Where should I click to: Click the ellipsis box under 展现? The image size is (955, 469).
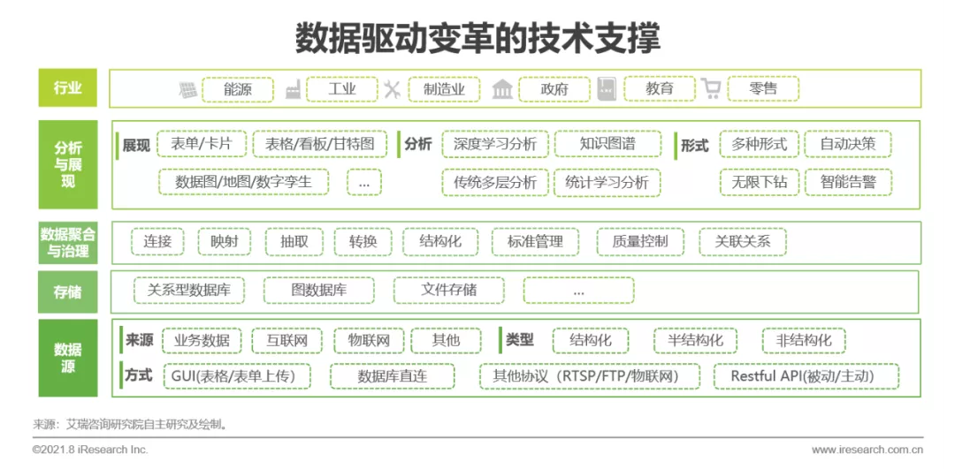(x=364, y=182)
